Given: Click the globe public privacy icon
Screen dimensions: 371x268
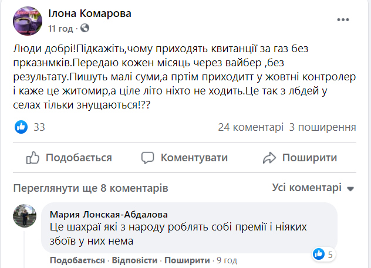Looking at the screenshot, I should click(x=85, y=28).
